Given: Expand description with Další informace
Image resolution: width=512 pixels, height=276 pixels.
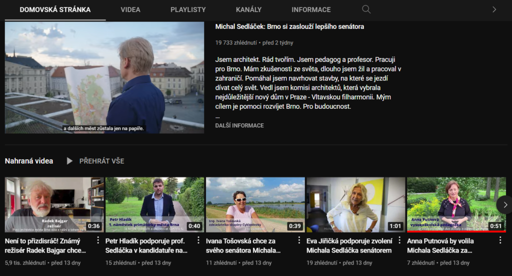Looking at the screenshot, I should tap(239, 125).
